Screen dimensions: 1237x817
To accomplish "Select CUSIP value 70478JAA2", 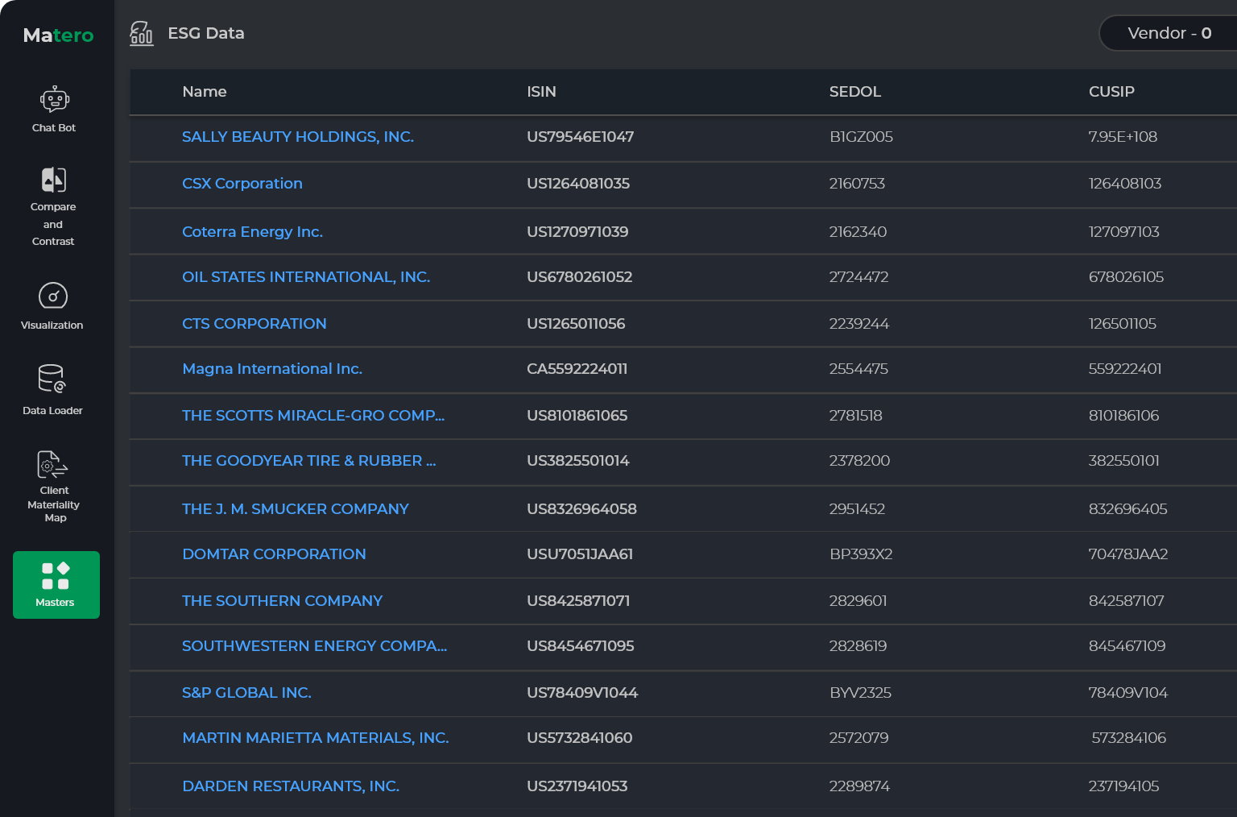I will (x=1128, y=554).
